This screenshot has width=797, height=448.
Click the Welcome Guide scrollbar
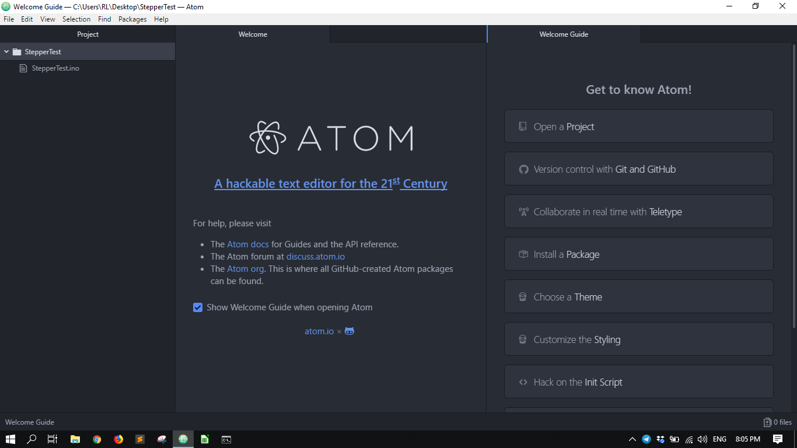[x=794, y=185]
